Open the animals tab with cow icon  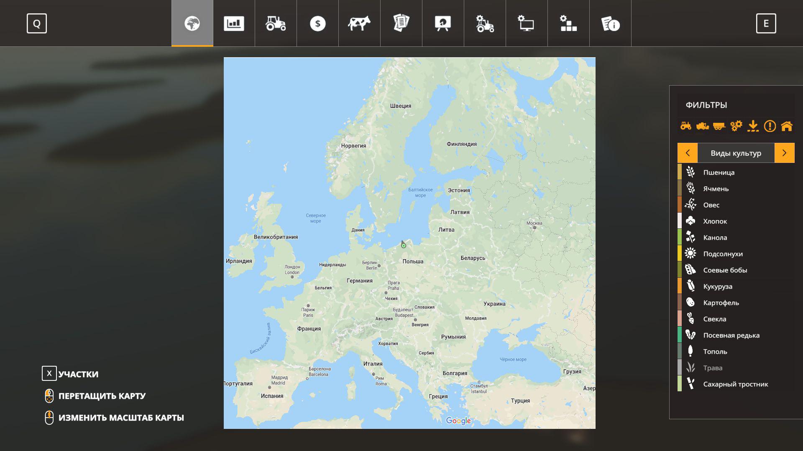pyautogui.click(x=359, y=23)
